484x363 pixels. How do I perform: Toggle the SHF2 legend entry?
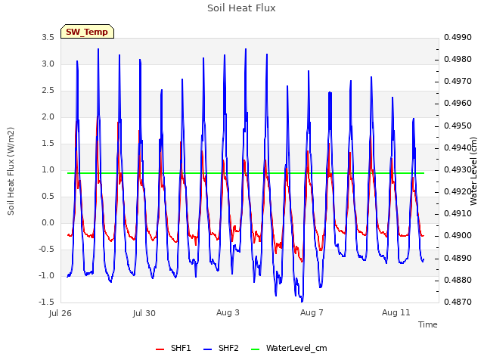click(221, 348)
